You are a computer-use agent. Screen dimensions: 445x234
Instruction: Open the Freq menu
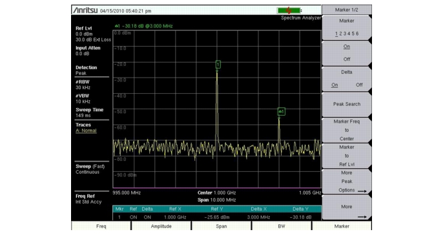[101, 226]
